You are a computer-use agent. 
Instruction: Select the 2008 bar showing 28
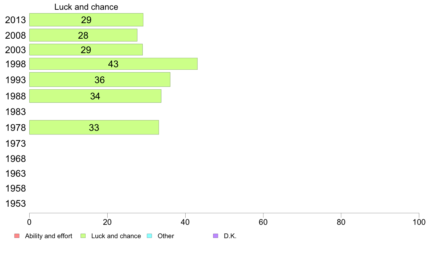coord(83,35)
